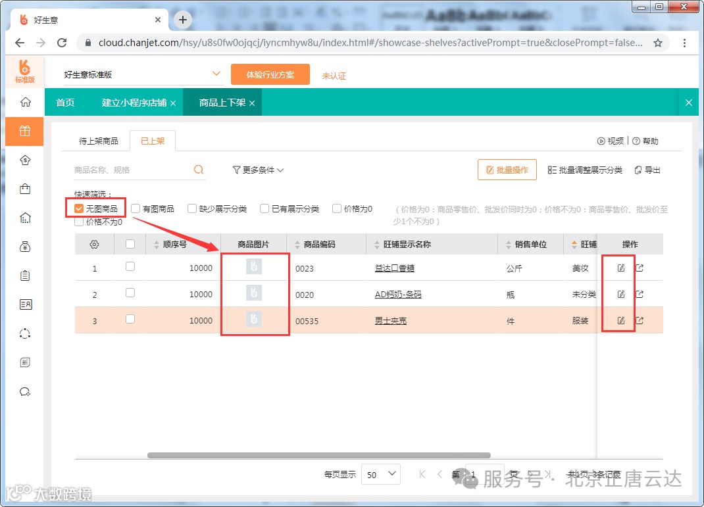The image size is (704, 507).
Task: Open the money bag icon in sidebar
Action: click(25, 247)
